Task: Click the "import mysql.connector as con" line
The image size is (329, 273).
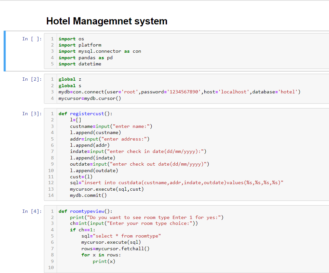Action: tap(100, 51)
